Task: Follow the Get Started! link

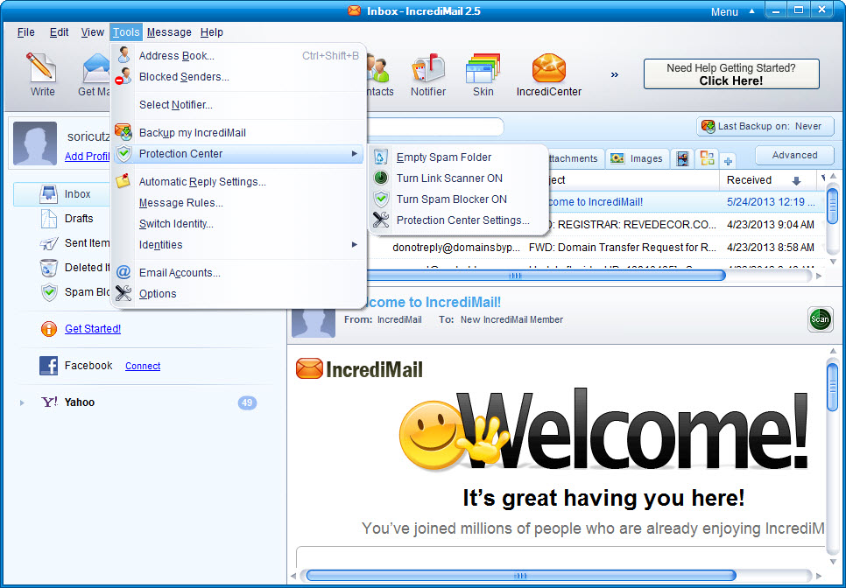Action: (x=93, y=329)
